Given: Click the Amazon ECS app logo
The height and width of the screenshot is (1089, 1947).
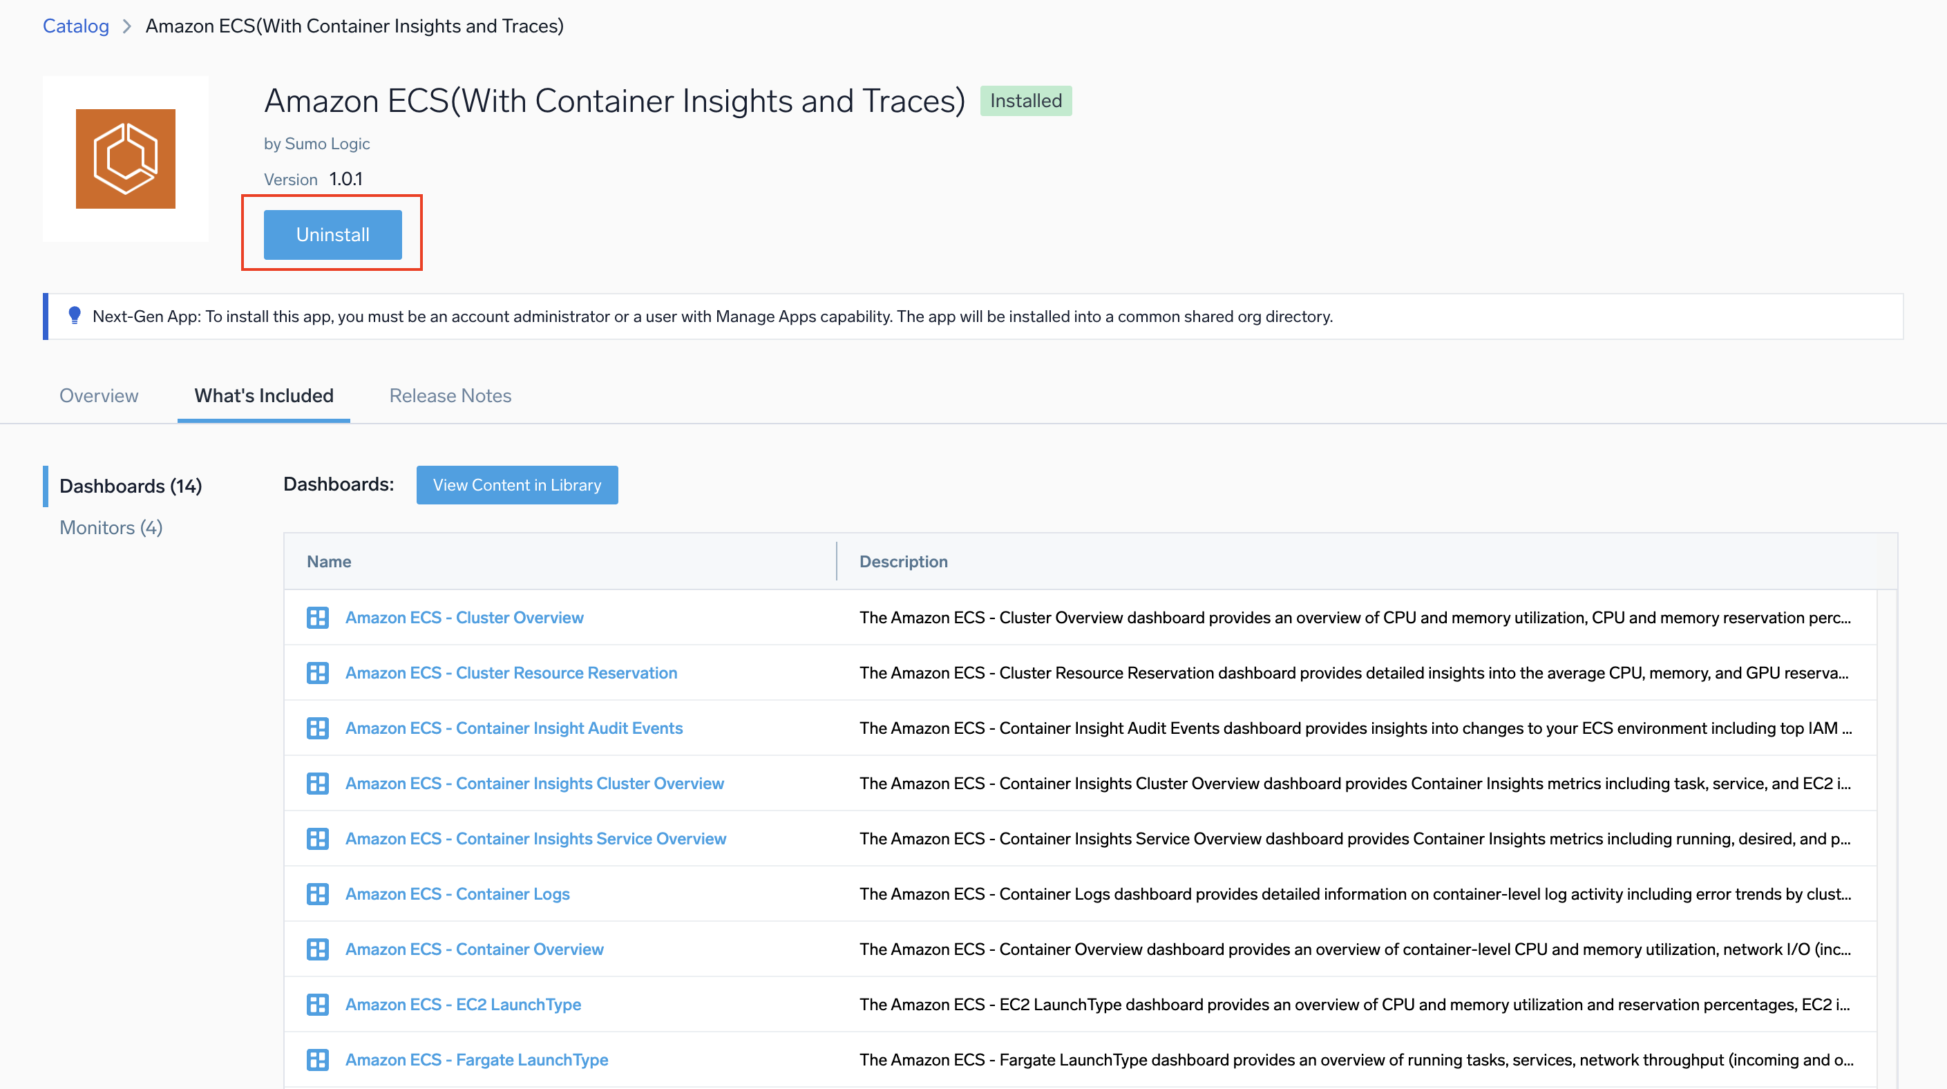Looking at the screenshot, I should click(x=126, y=159).
